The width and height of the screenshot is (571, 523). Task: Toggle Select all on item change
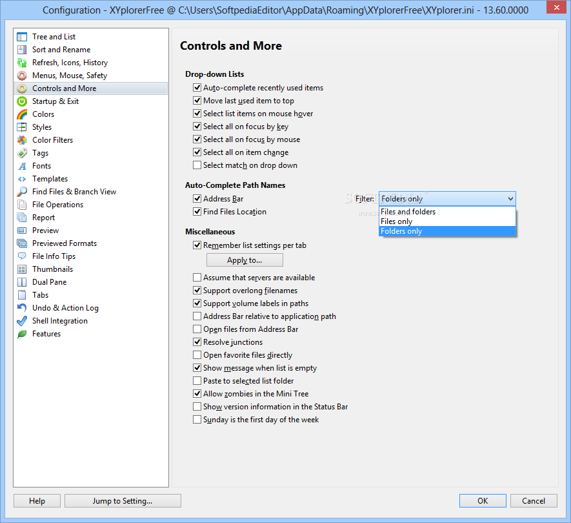pos(197,152)
